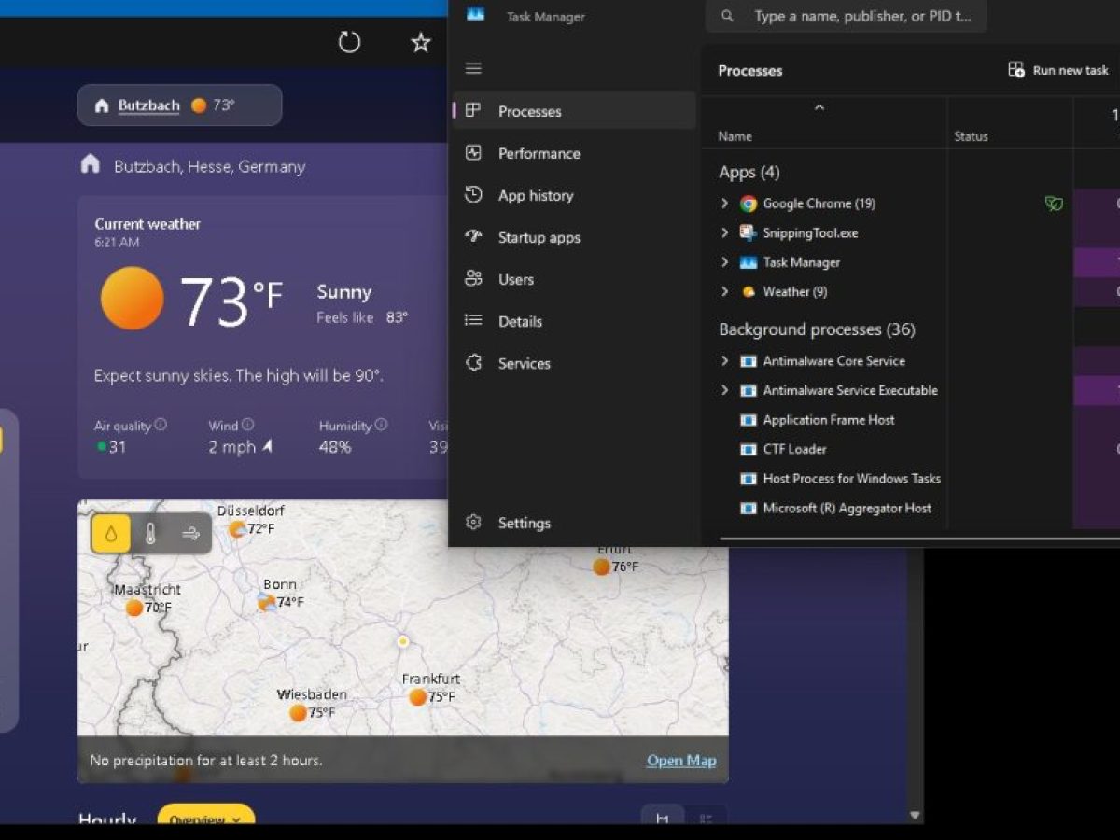1120x840 pixels.
Task: Expand the Weather (9) process group
Action: (724, 291)
